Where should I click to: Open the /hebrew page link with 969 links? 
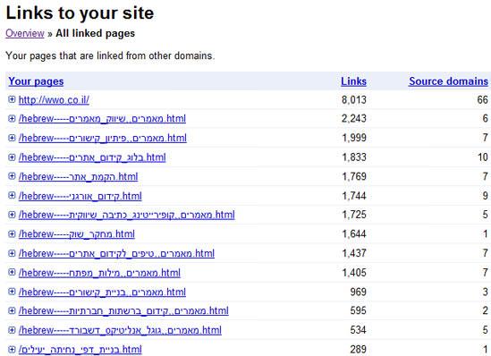(102, 292)
